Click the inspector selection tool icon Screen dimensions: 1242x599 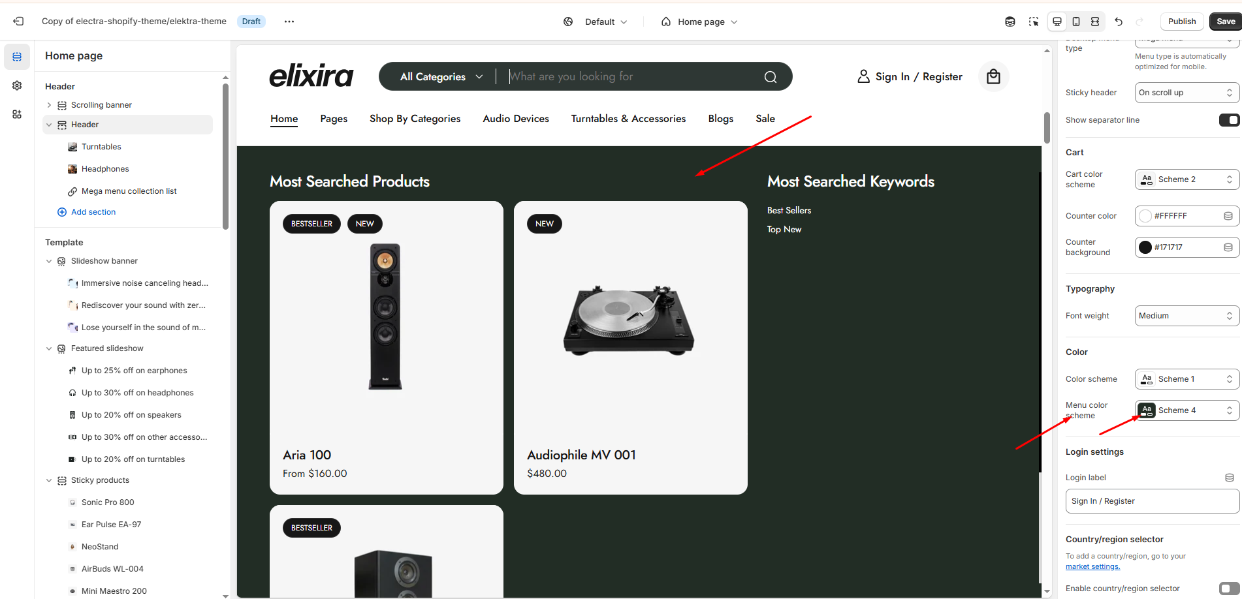pyautogui.click(x=1034, y=22)
